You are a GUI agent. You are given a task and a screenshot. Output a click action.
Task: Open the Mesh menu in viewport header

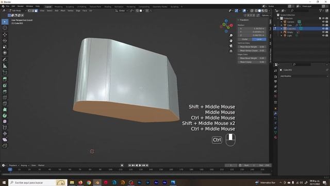[x=63, y=10]
